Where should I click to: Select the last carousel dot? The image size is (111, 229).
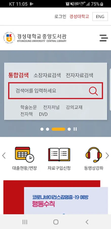(69, 129)
